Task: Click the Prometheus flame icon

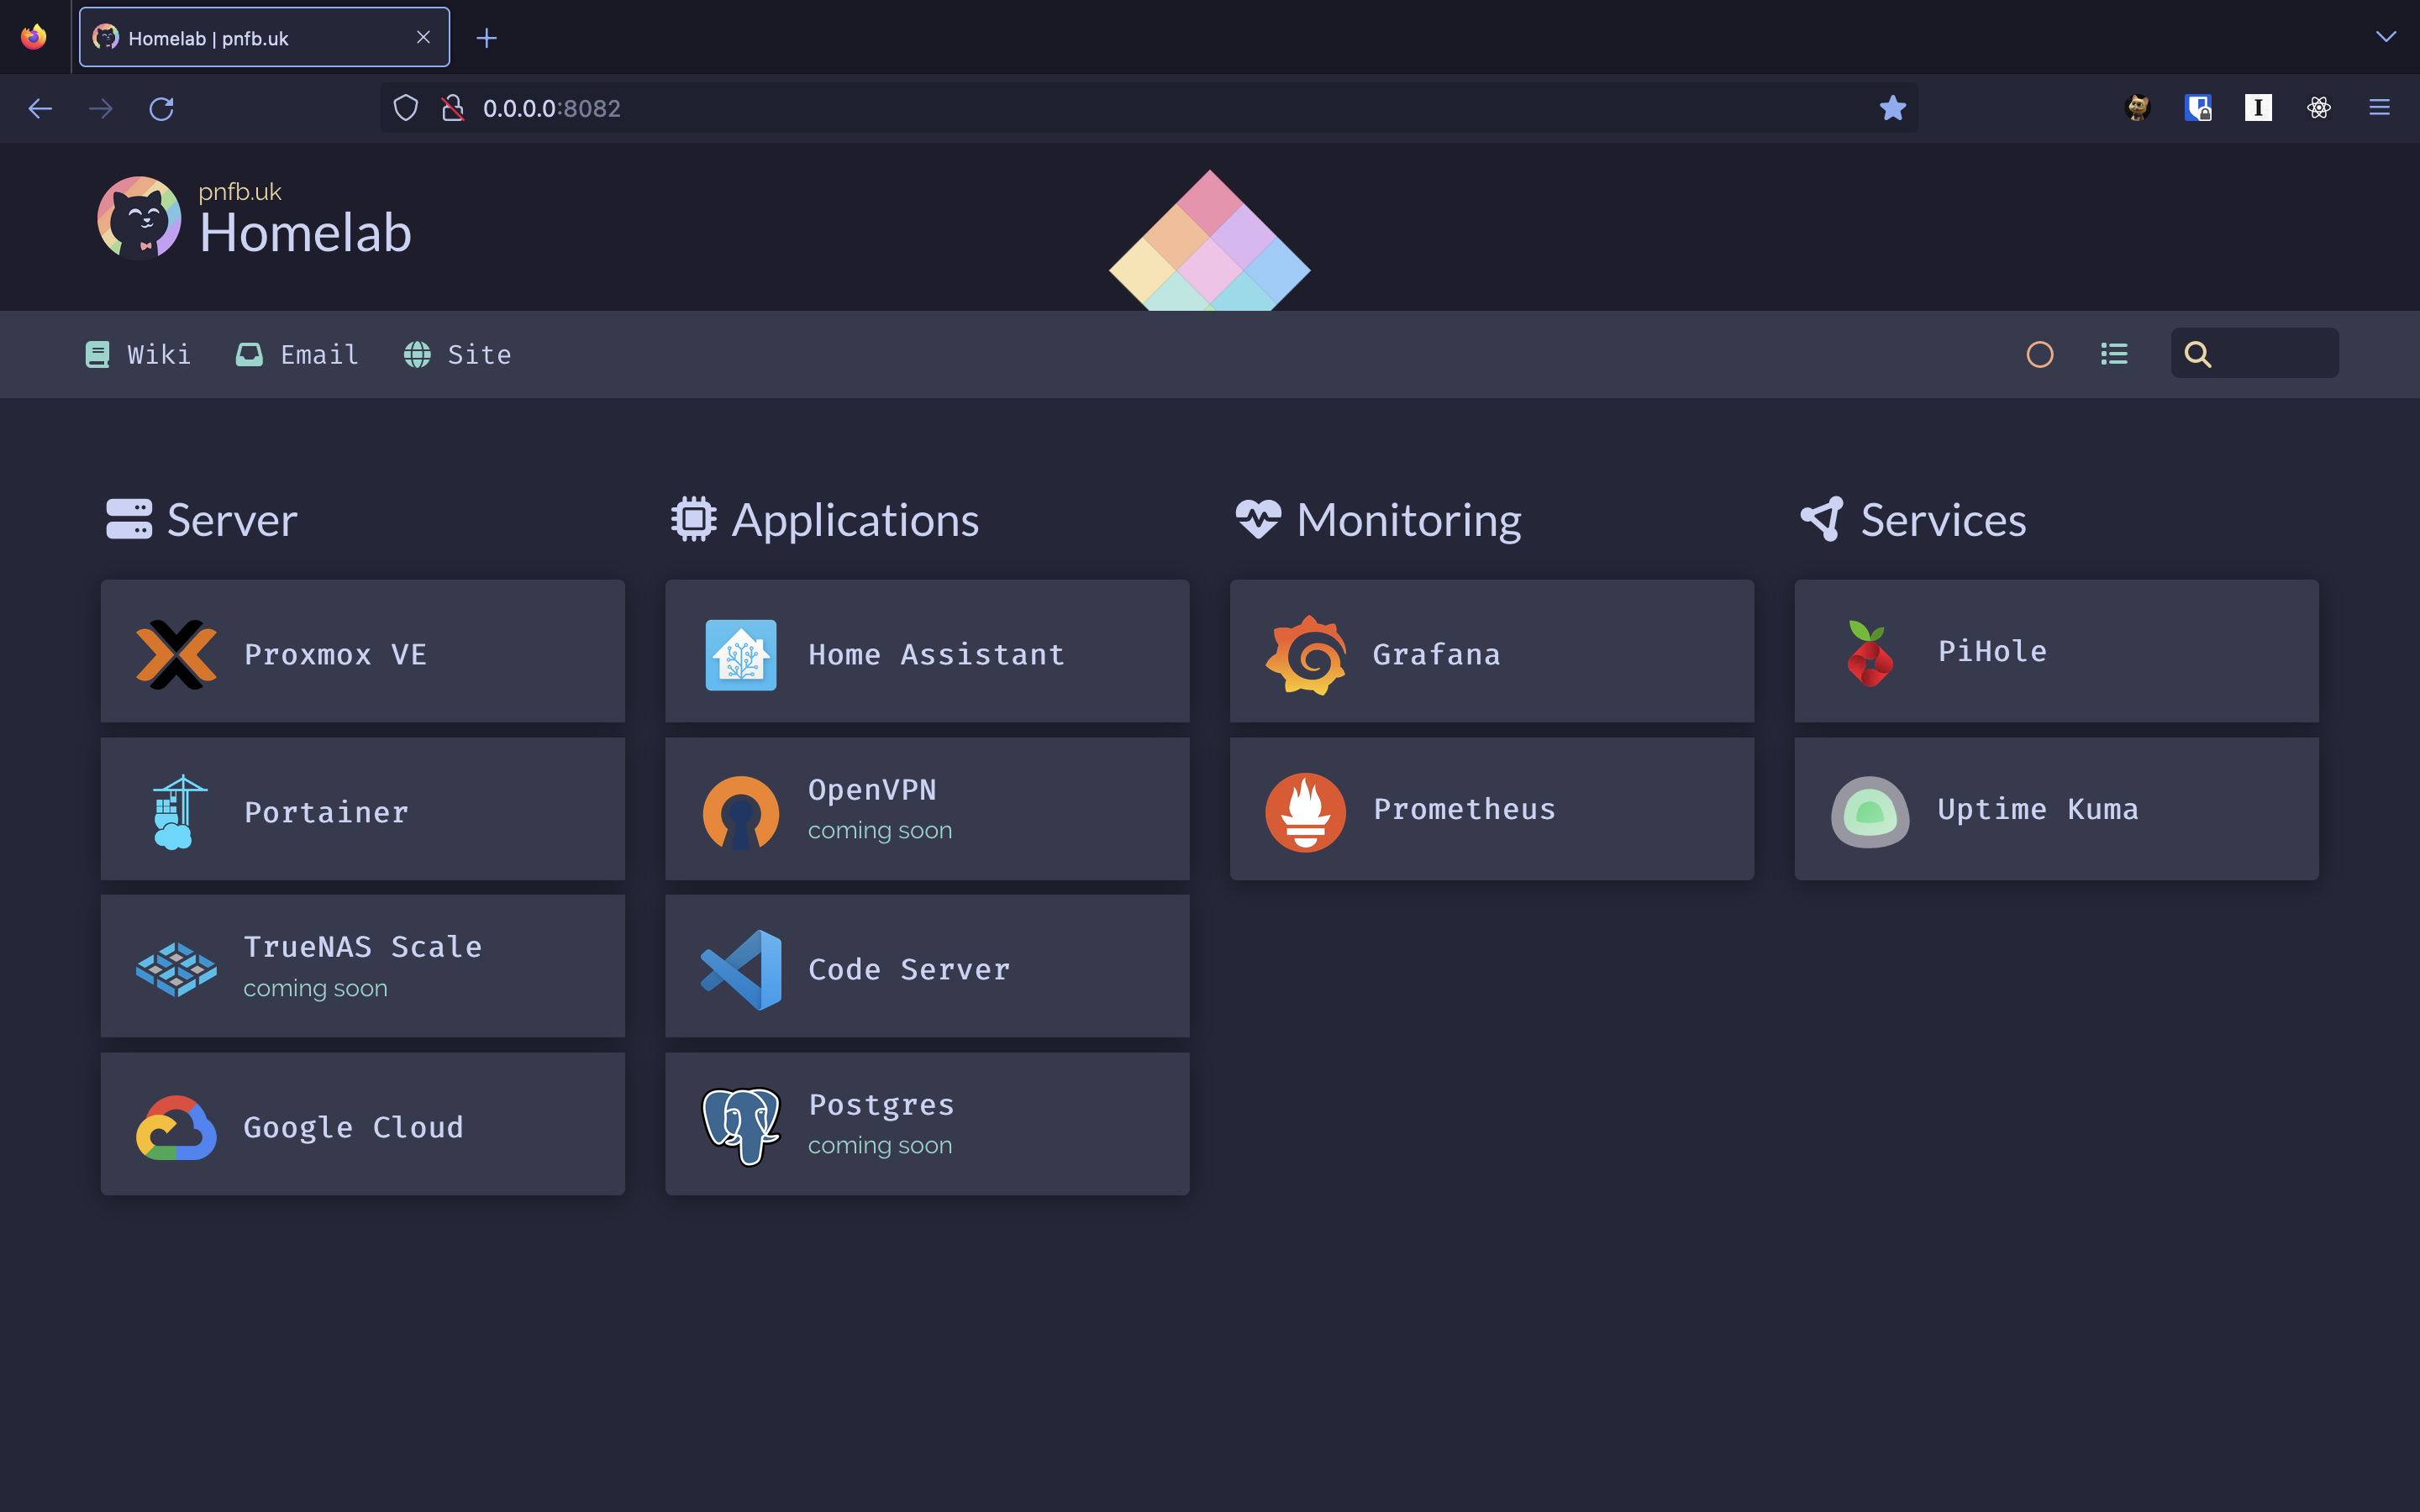Action: [x=1305, y=811]
